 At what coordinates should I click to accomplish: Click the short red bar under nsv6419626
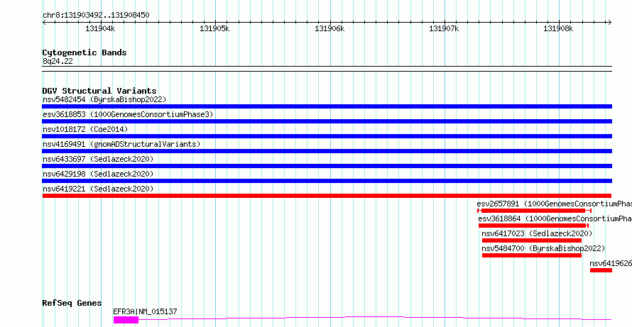point(601,270)
